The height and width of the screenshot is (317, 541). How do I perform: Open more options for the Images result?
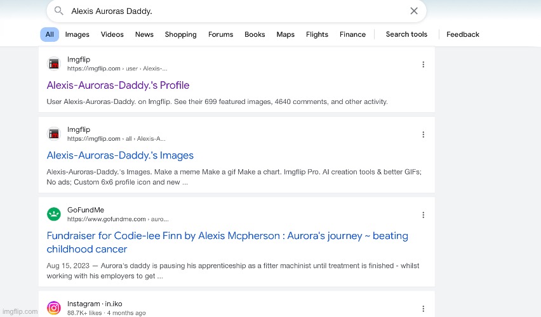coord(424,134)
